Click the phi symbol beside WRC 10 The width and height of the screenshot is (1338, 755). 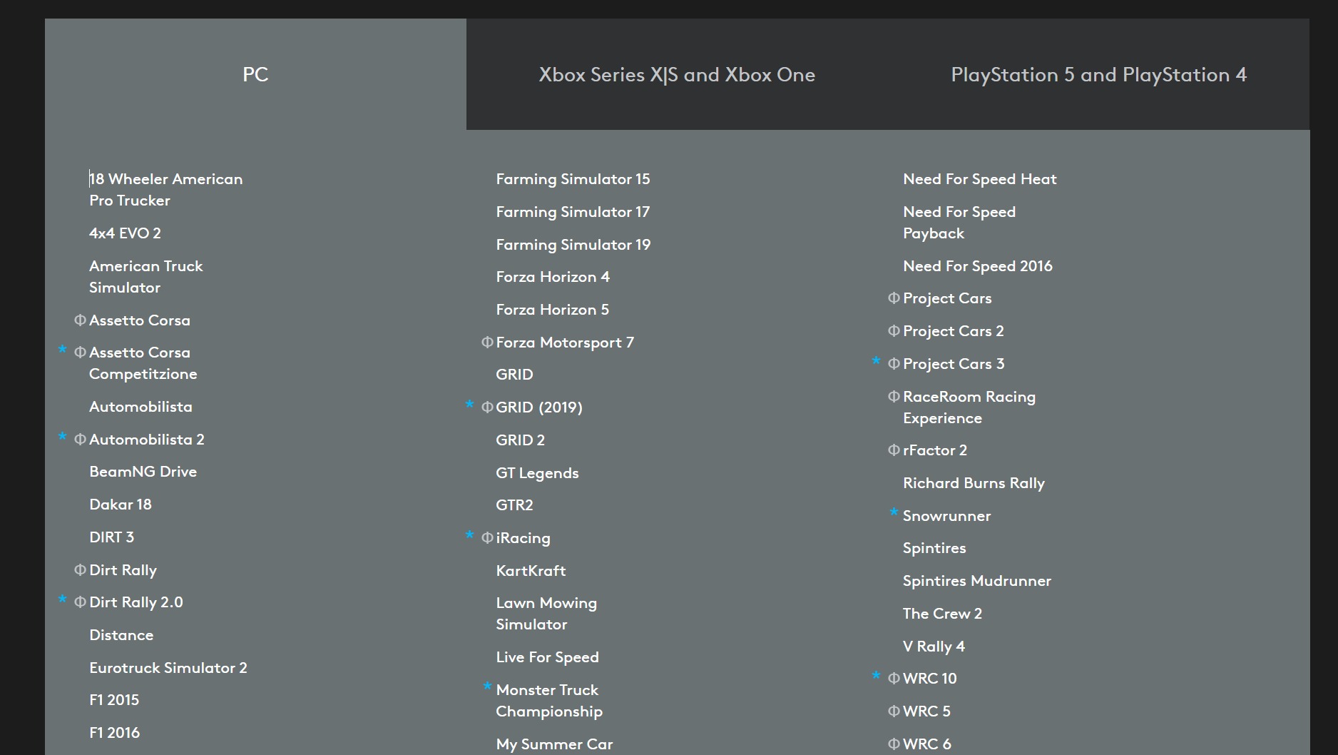tap(894, 679)
